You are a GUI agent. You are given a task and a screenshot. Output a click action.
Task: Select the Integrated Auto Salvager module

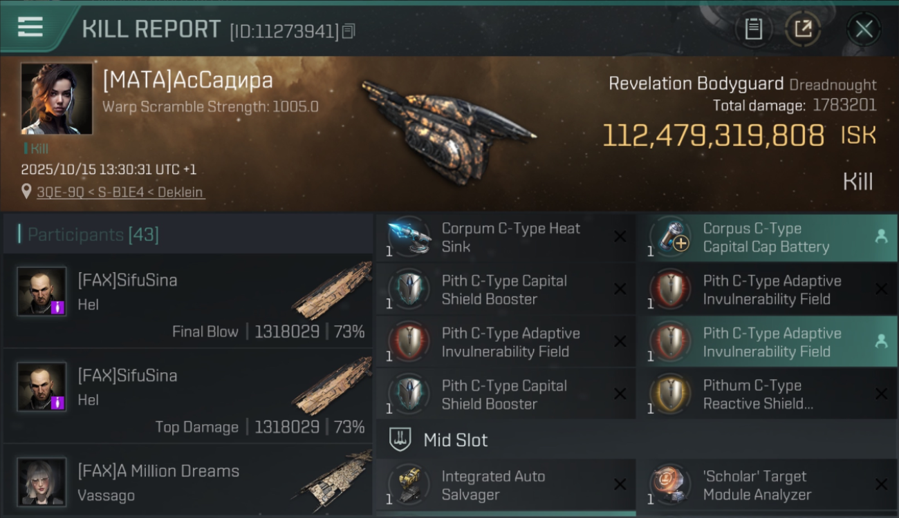(x=506, y=485)
